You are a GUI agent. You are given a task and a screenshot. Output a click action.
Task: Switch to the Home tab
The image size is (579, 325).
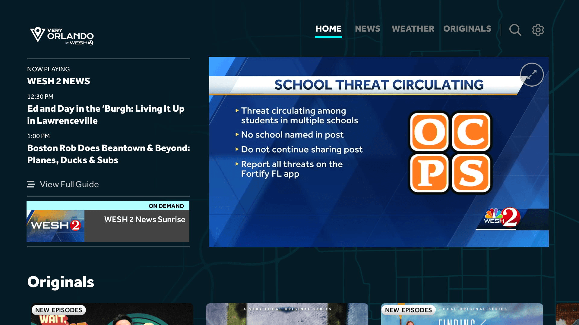click(328, 29)
